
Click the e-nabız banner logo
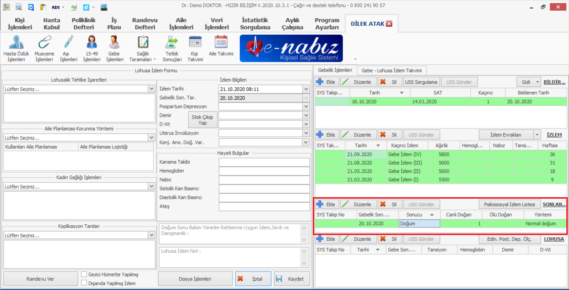[x=291, y=48]
